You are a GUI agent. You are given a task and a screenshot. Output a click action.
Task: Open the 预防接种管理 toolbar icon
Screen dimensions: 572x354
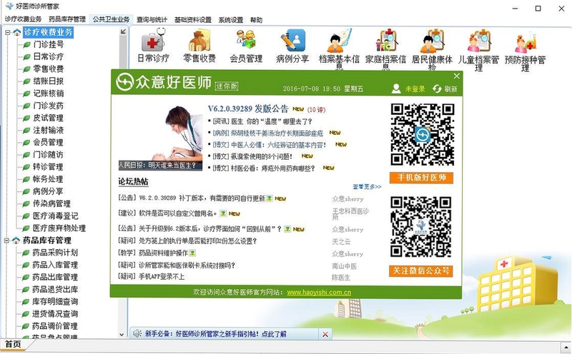coord(526,41)
